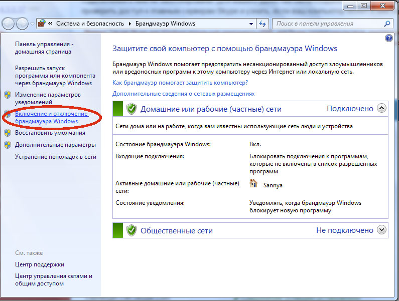The width and height of the screenshot is (399, 301).
Task: Open 'Разрешить запуск программы или компонента' link
Action: pos(55,76)
